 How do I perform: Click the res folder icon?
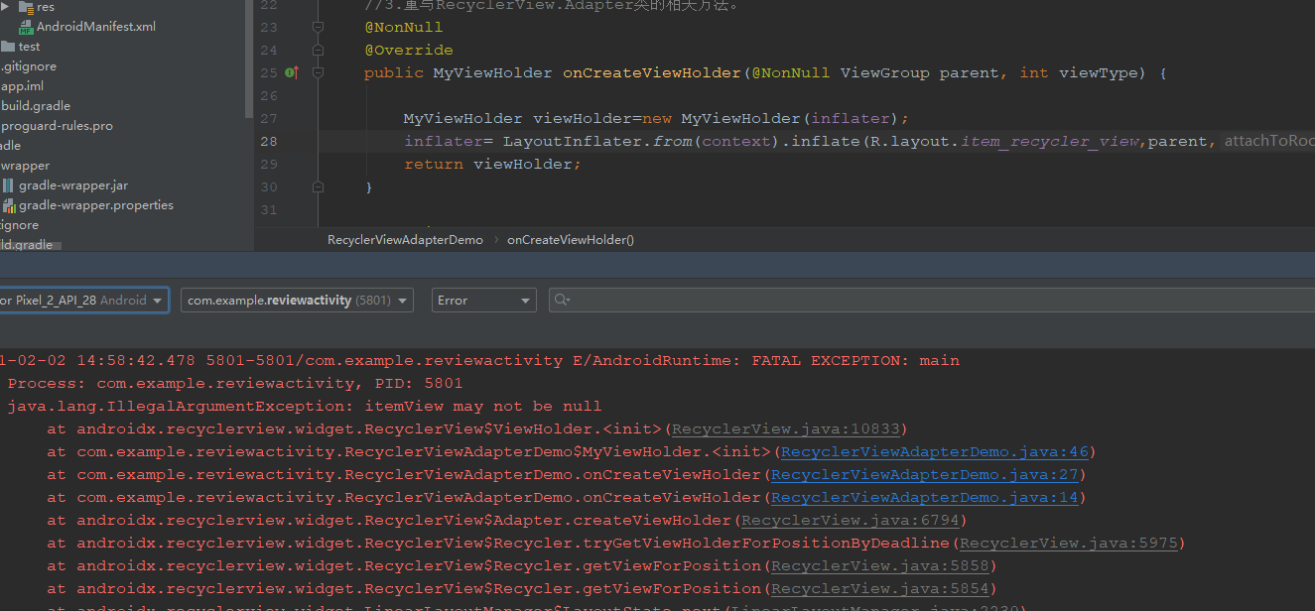click(26, 7)
